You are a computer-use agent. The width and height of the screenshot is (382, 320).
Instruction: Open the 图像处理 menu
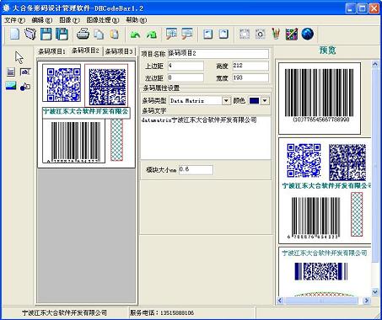103,20
